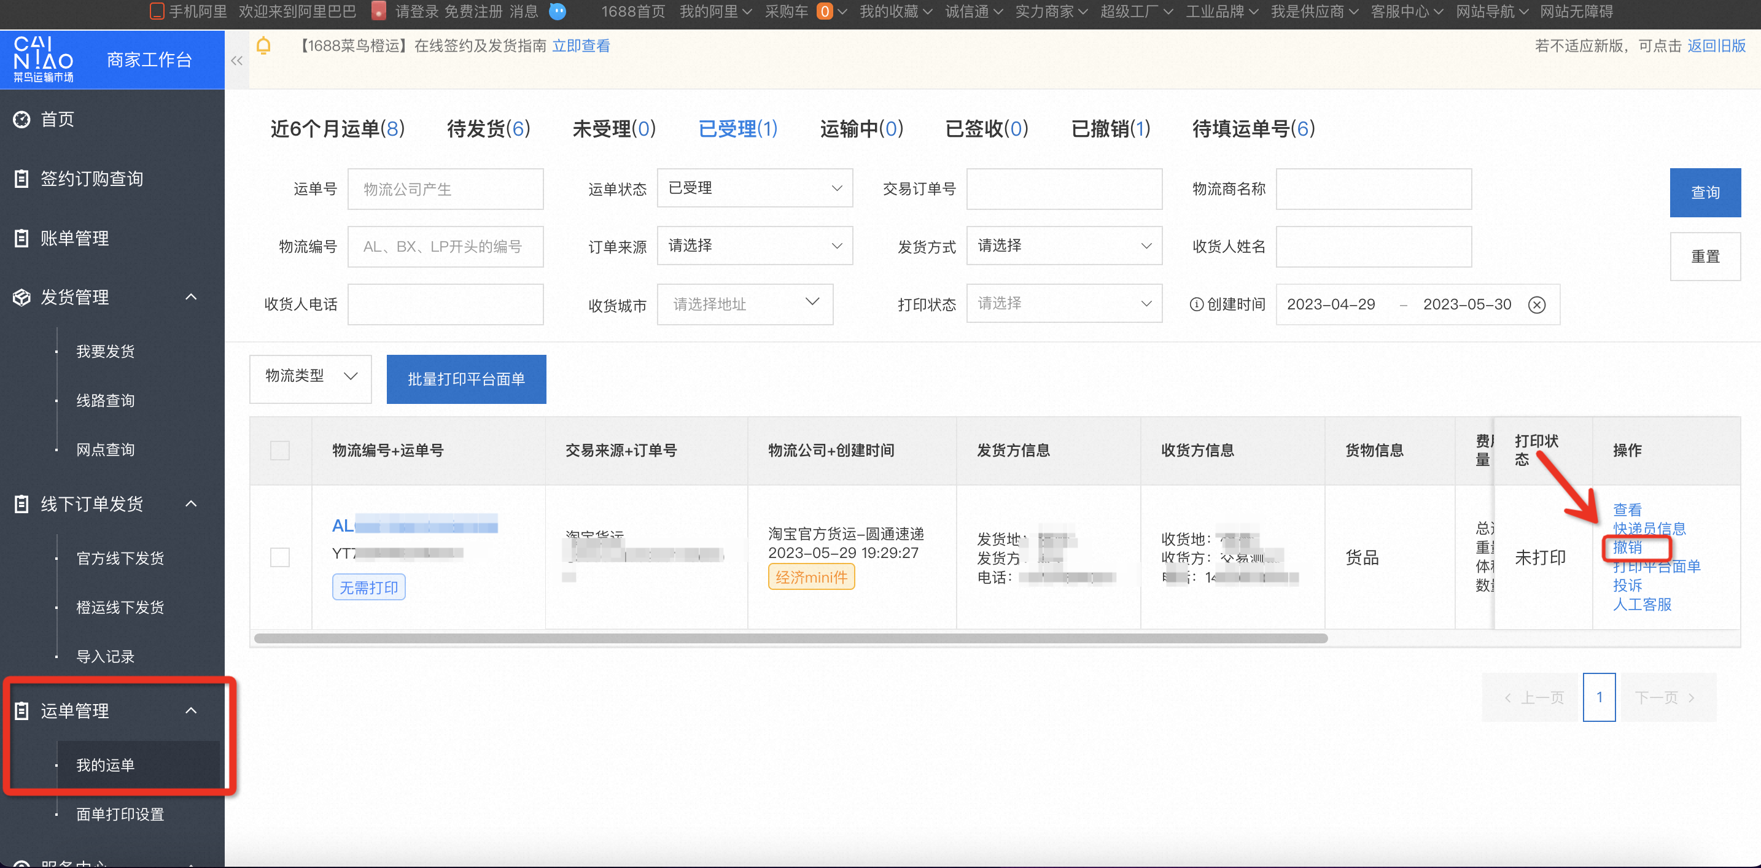
Task: Open 我要发货 in sidebar
Action: coord(105,351)
